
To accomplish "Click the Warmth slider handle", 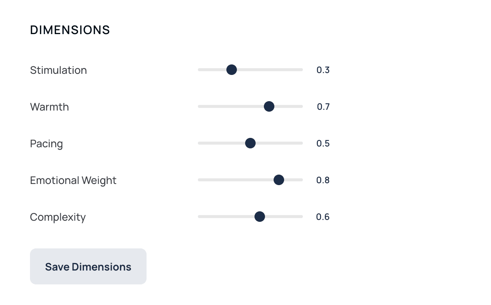I will pos(269,106).
